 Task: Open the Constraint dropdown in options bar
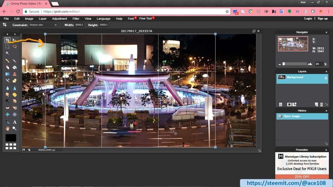tap(43, 25)
